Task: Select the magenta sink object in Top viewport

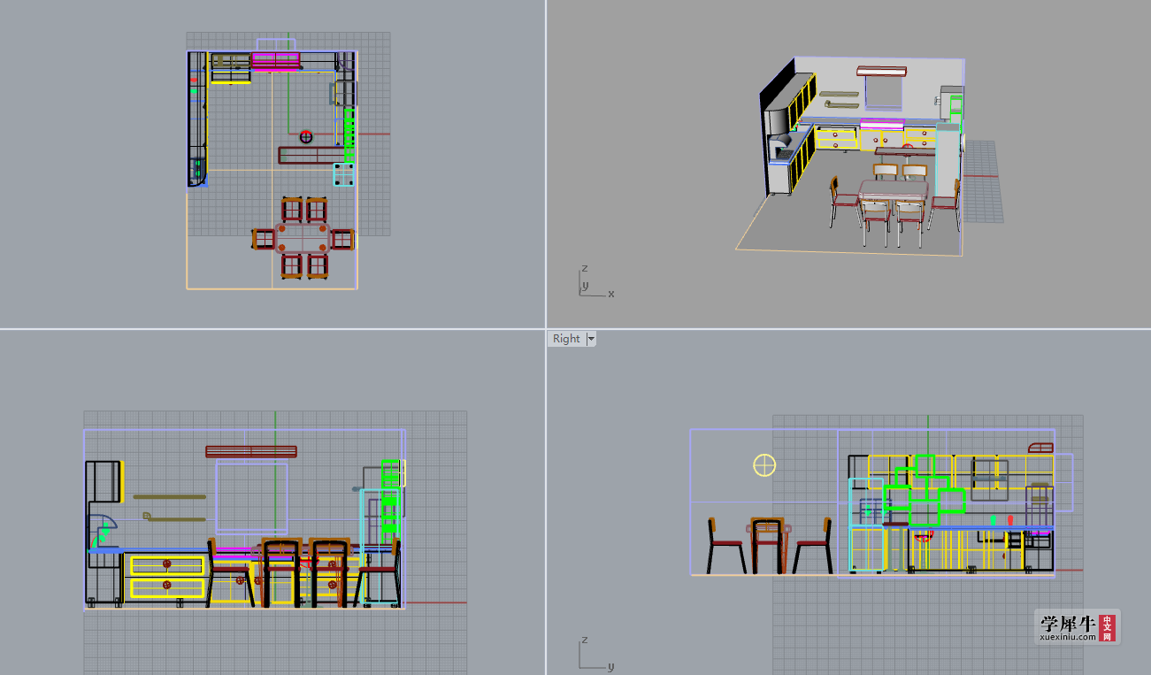Action: click(x=276, y=60)
